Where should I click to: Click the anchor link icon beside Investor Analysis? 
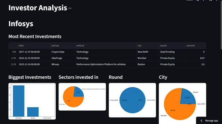click(70, 8)
